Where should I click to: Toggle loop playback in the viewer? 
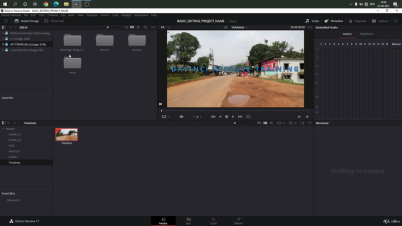[248, 117]
